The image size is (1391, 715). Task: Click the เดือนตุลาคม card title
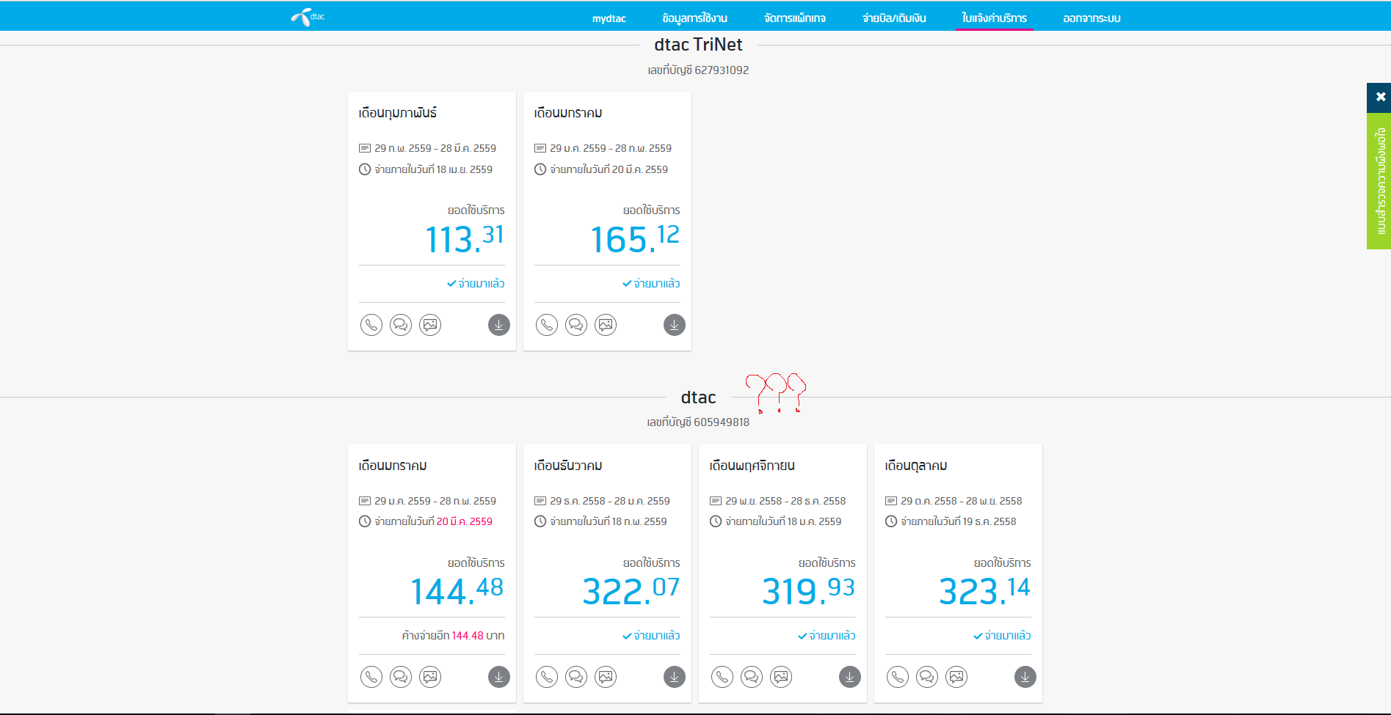[916, 466]
